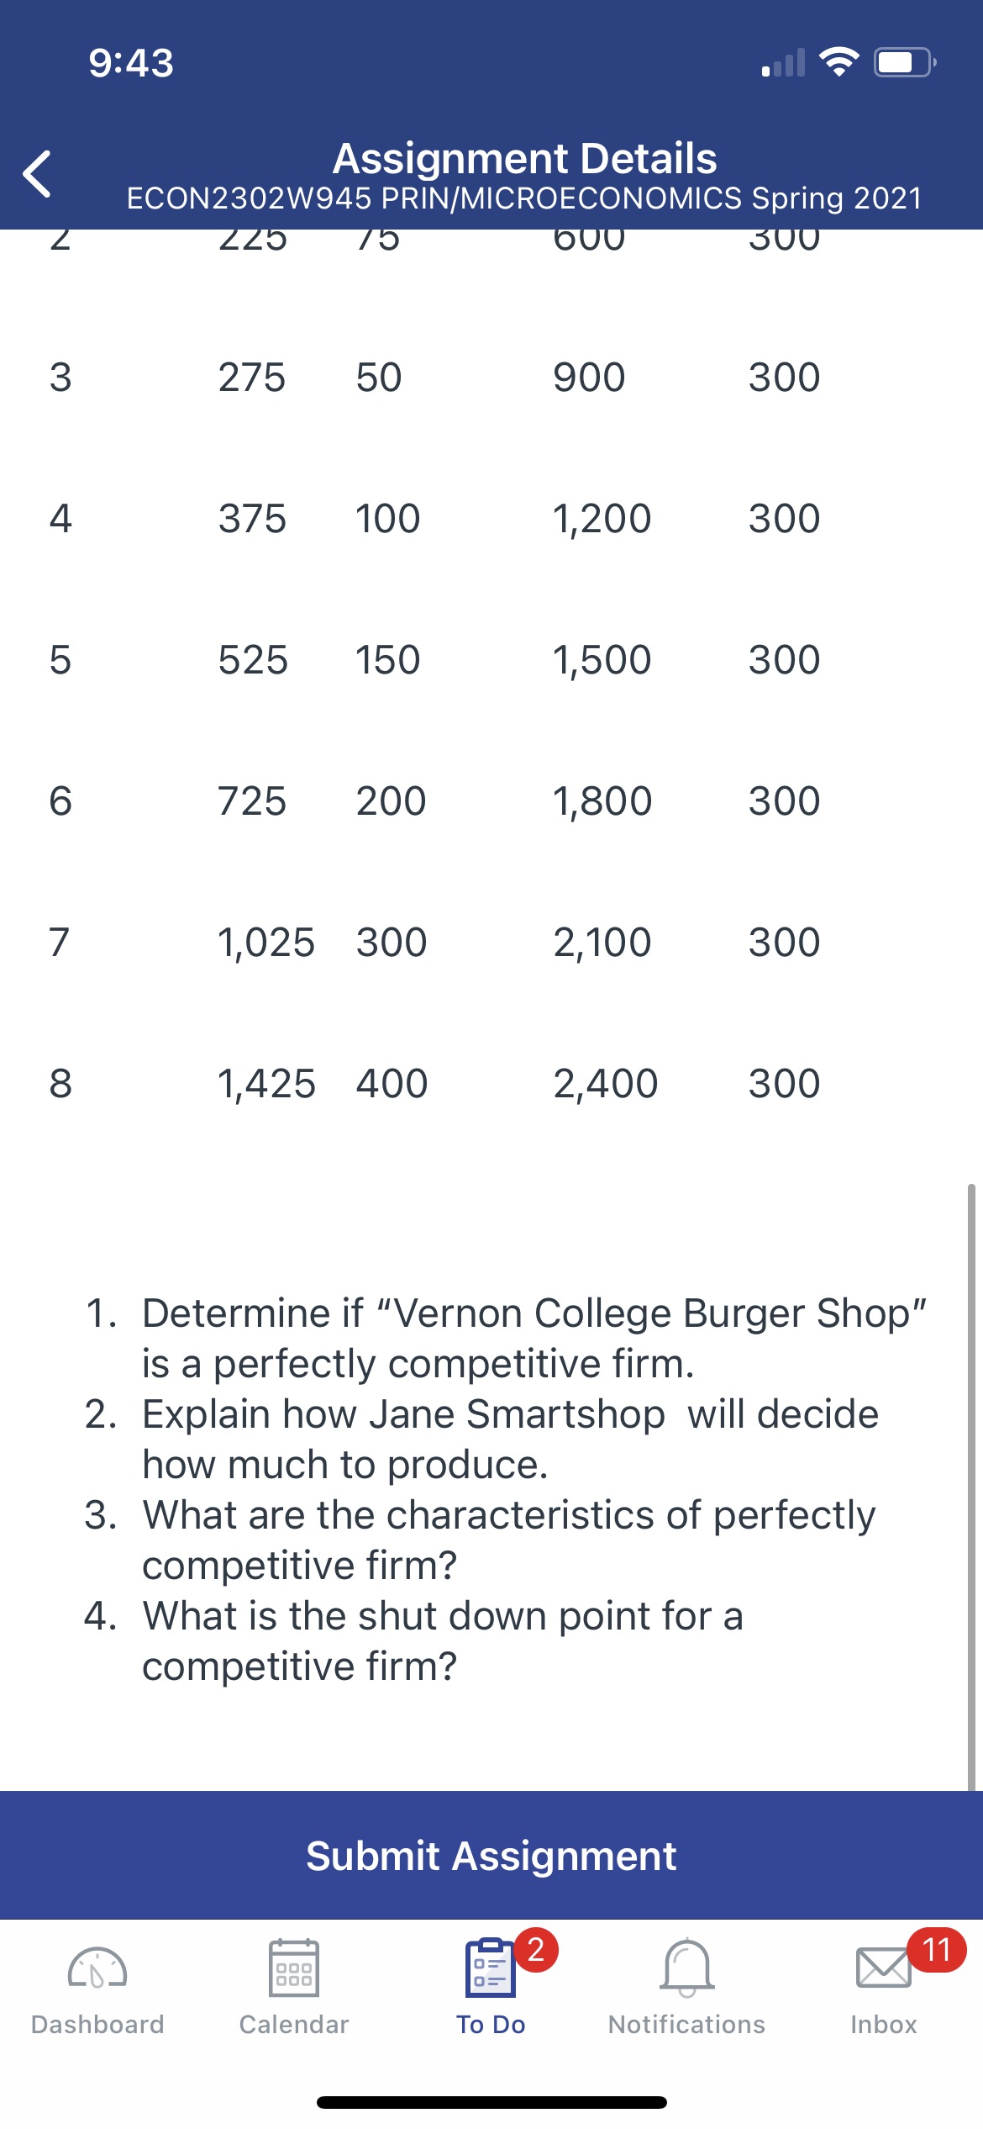Open the Dashboard gauge icon
The width and height of the screenshot is (983, 2129).
(97, 1968)
